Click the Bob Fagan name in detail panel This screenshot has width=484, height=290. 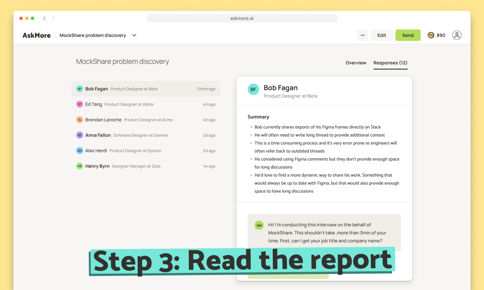point(280,88)
